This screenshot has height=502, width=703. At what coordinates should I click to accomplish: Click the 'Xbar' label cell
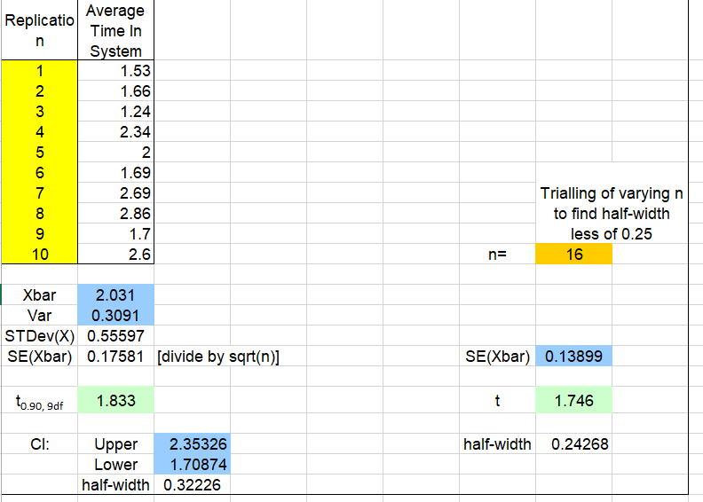tap(39, 294)
